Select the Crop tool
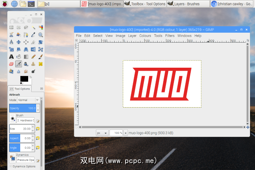This screenshot has width=255, height=170. [x=33, y=42]
